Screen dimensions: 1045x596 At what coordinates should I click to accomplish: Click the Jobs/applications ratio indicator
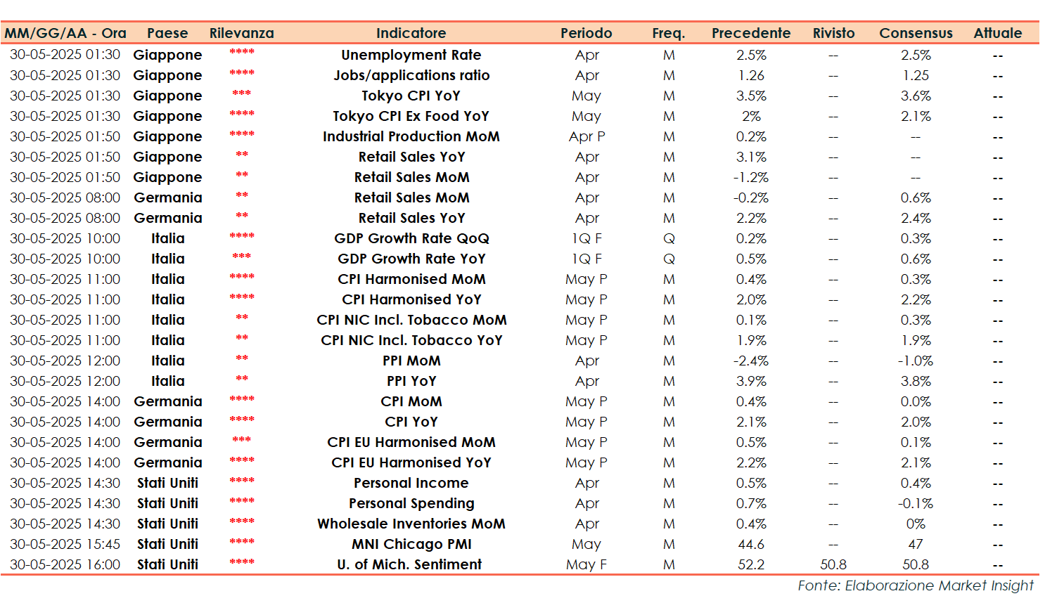[411, 75]
